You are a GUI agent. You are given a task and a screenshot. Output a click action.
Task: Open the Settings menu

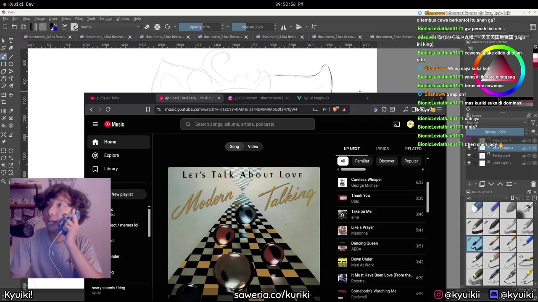(x=105, y=18)
